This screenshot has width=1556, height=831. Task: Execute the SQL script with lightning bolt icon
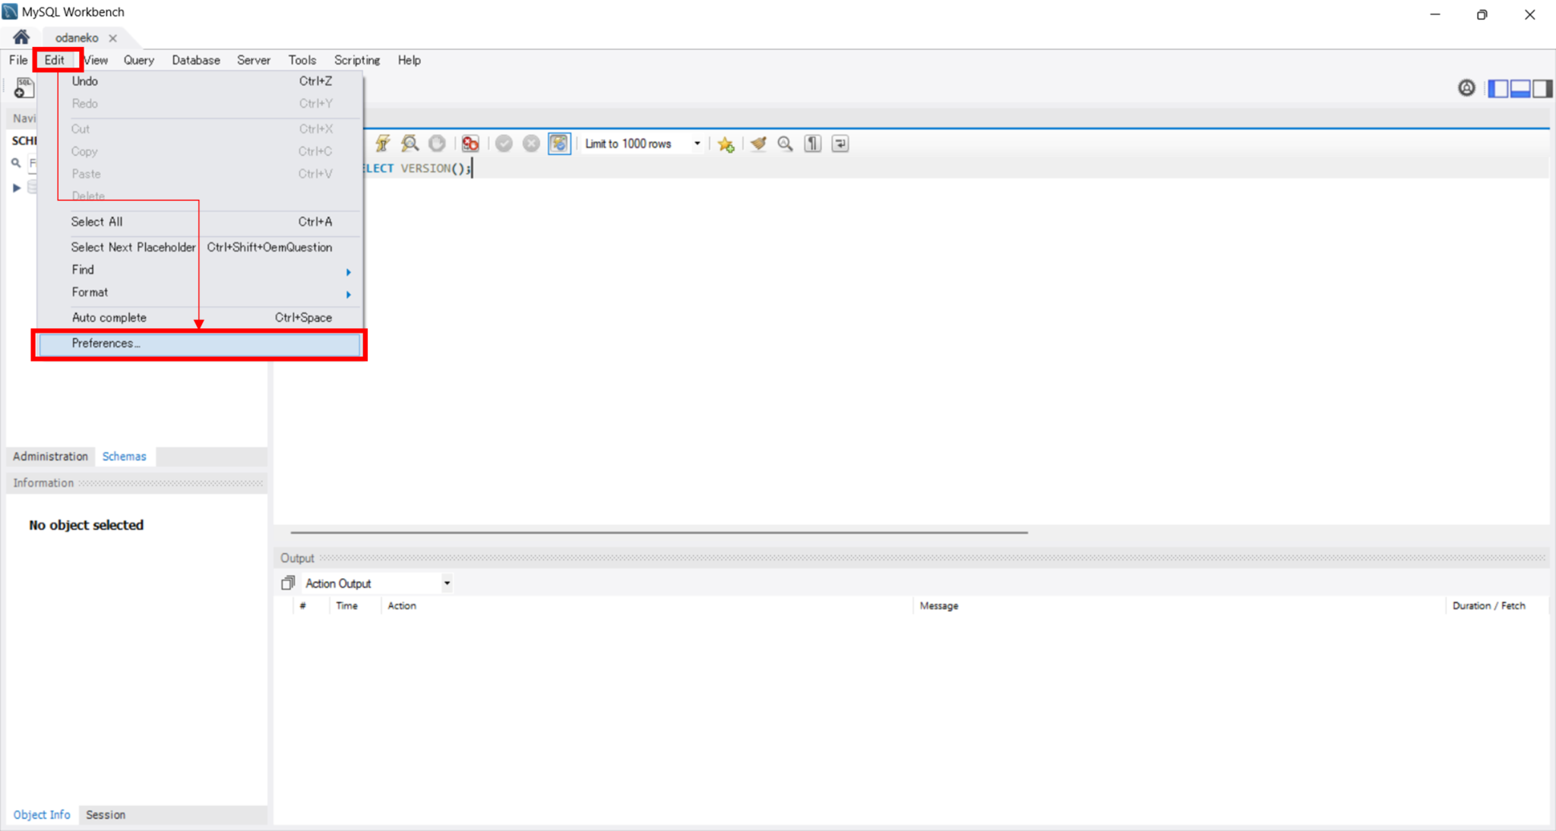coord(384,144)
